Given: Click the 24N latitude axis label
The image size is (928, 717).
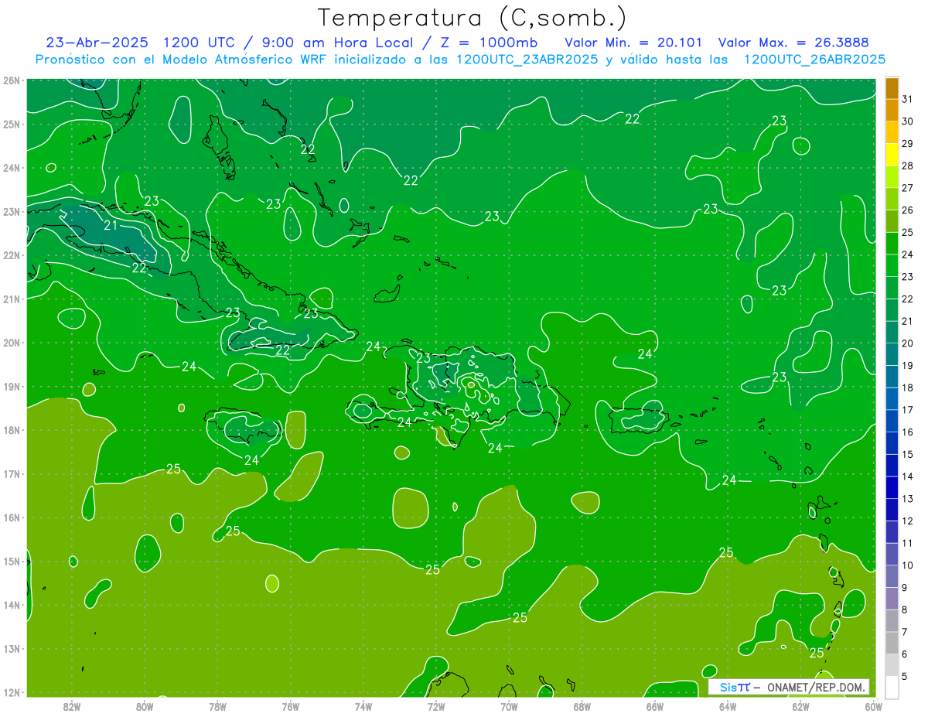Looking at the screenshot, I should (x=12, y=168).
